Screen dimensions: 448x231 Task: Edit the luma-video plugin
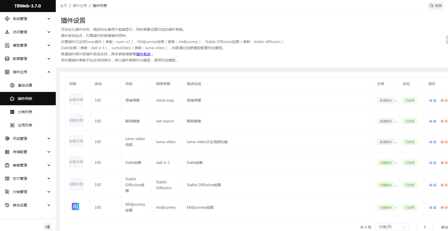[433, 142]
